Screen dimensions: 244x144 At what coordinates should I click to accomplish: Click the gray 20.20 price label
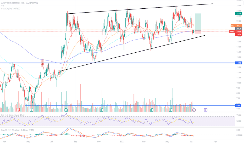pos(239,29)
